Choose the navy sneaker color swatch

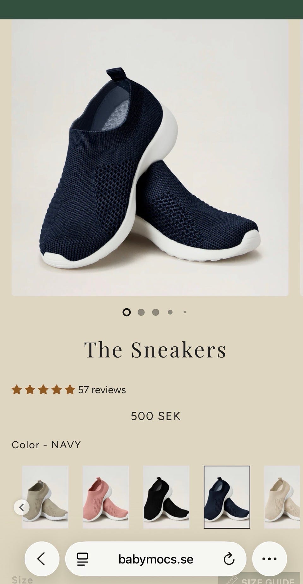click(227, 497)
